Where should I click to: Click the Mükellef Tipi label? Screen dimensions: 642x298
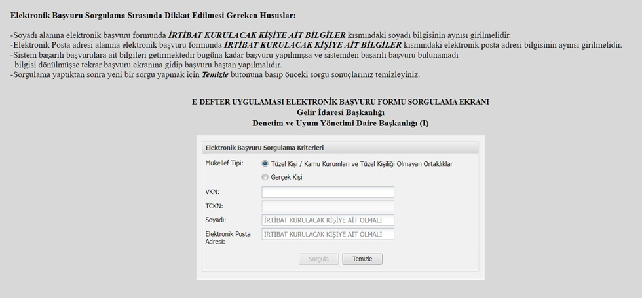(x=224, y=163)
